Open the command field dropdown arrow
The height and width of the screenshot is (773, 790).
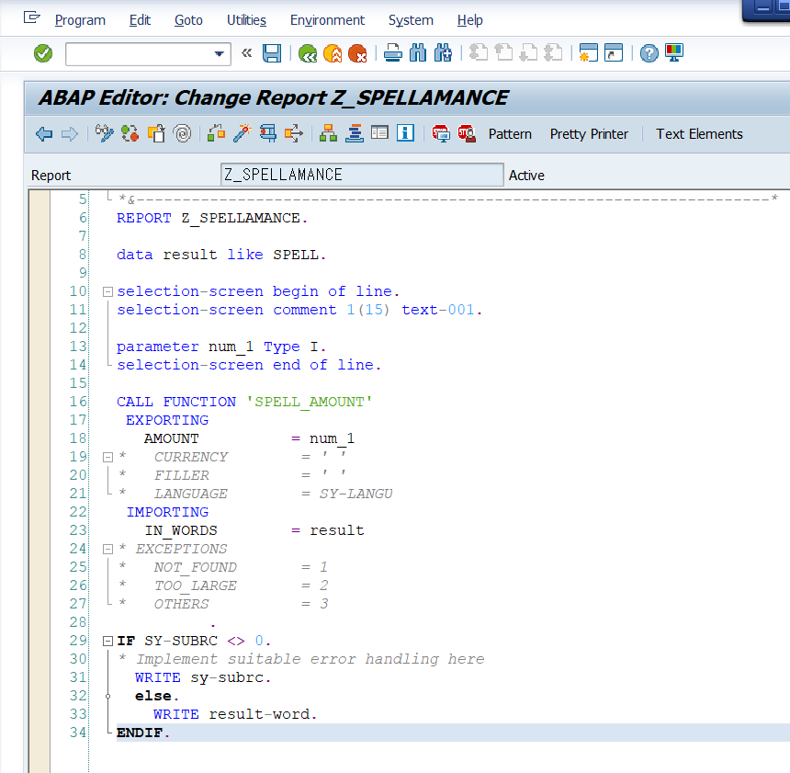tap(220, 54)
